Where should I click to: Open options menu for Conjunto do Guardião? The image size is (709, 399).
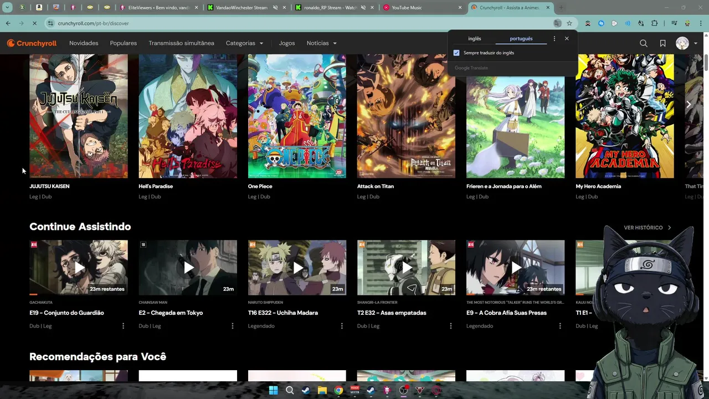tap(123, 326)
